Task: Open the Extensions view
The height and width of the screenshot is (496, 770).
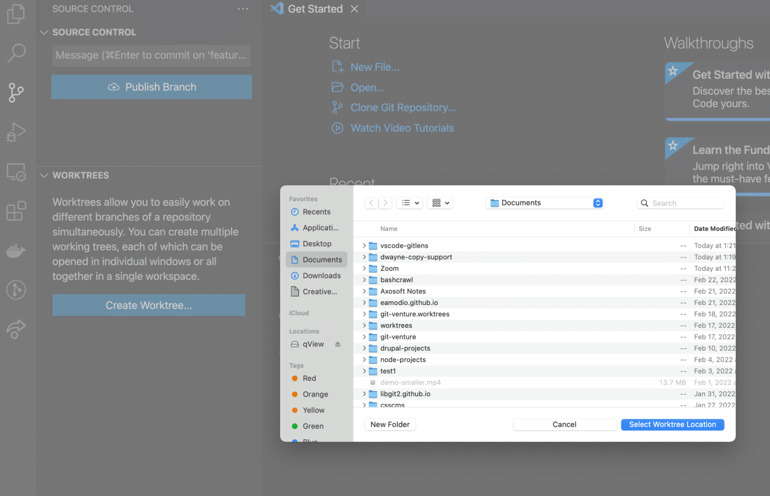Action: coord(16,211)
